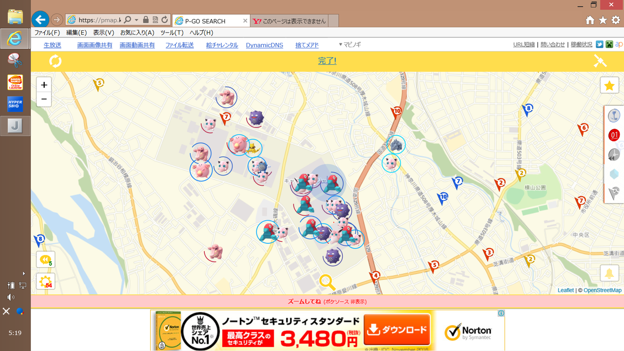Click the refresh icon in the address bar

click(x=165, y=20)
